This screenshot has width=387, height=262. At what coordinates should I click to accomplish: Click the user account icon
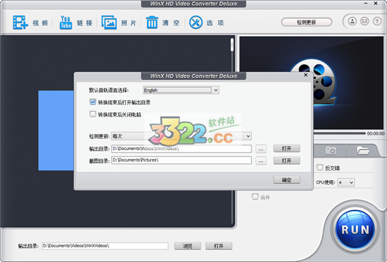pyautogui.click(x=352, y=21)
